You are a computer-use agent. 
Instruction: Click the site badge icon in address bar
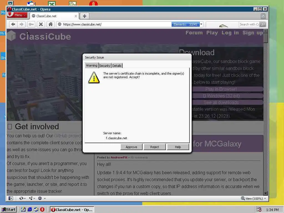coord(60,24)
